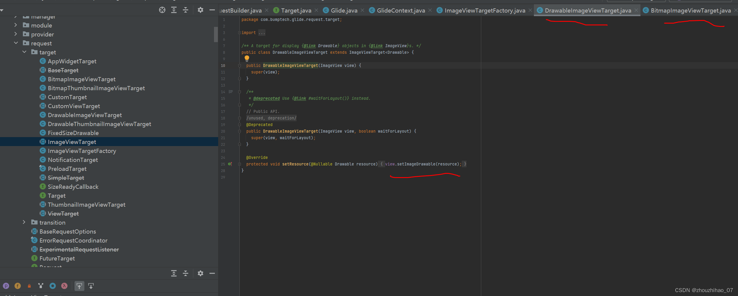738x296 pixels.
Task: Open Structure panel settings gear
Action: [201, 273]
